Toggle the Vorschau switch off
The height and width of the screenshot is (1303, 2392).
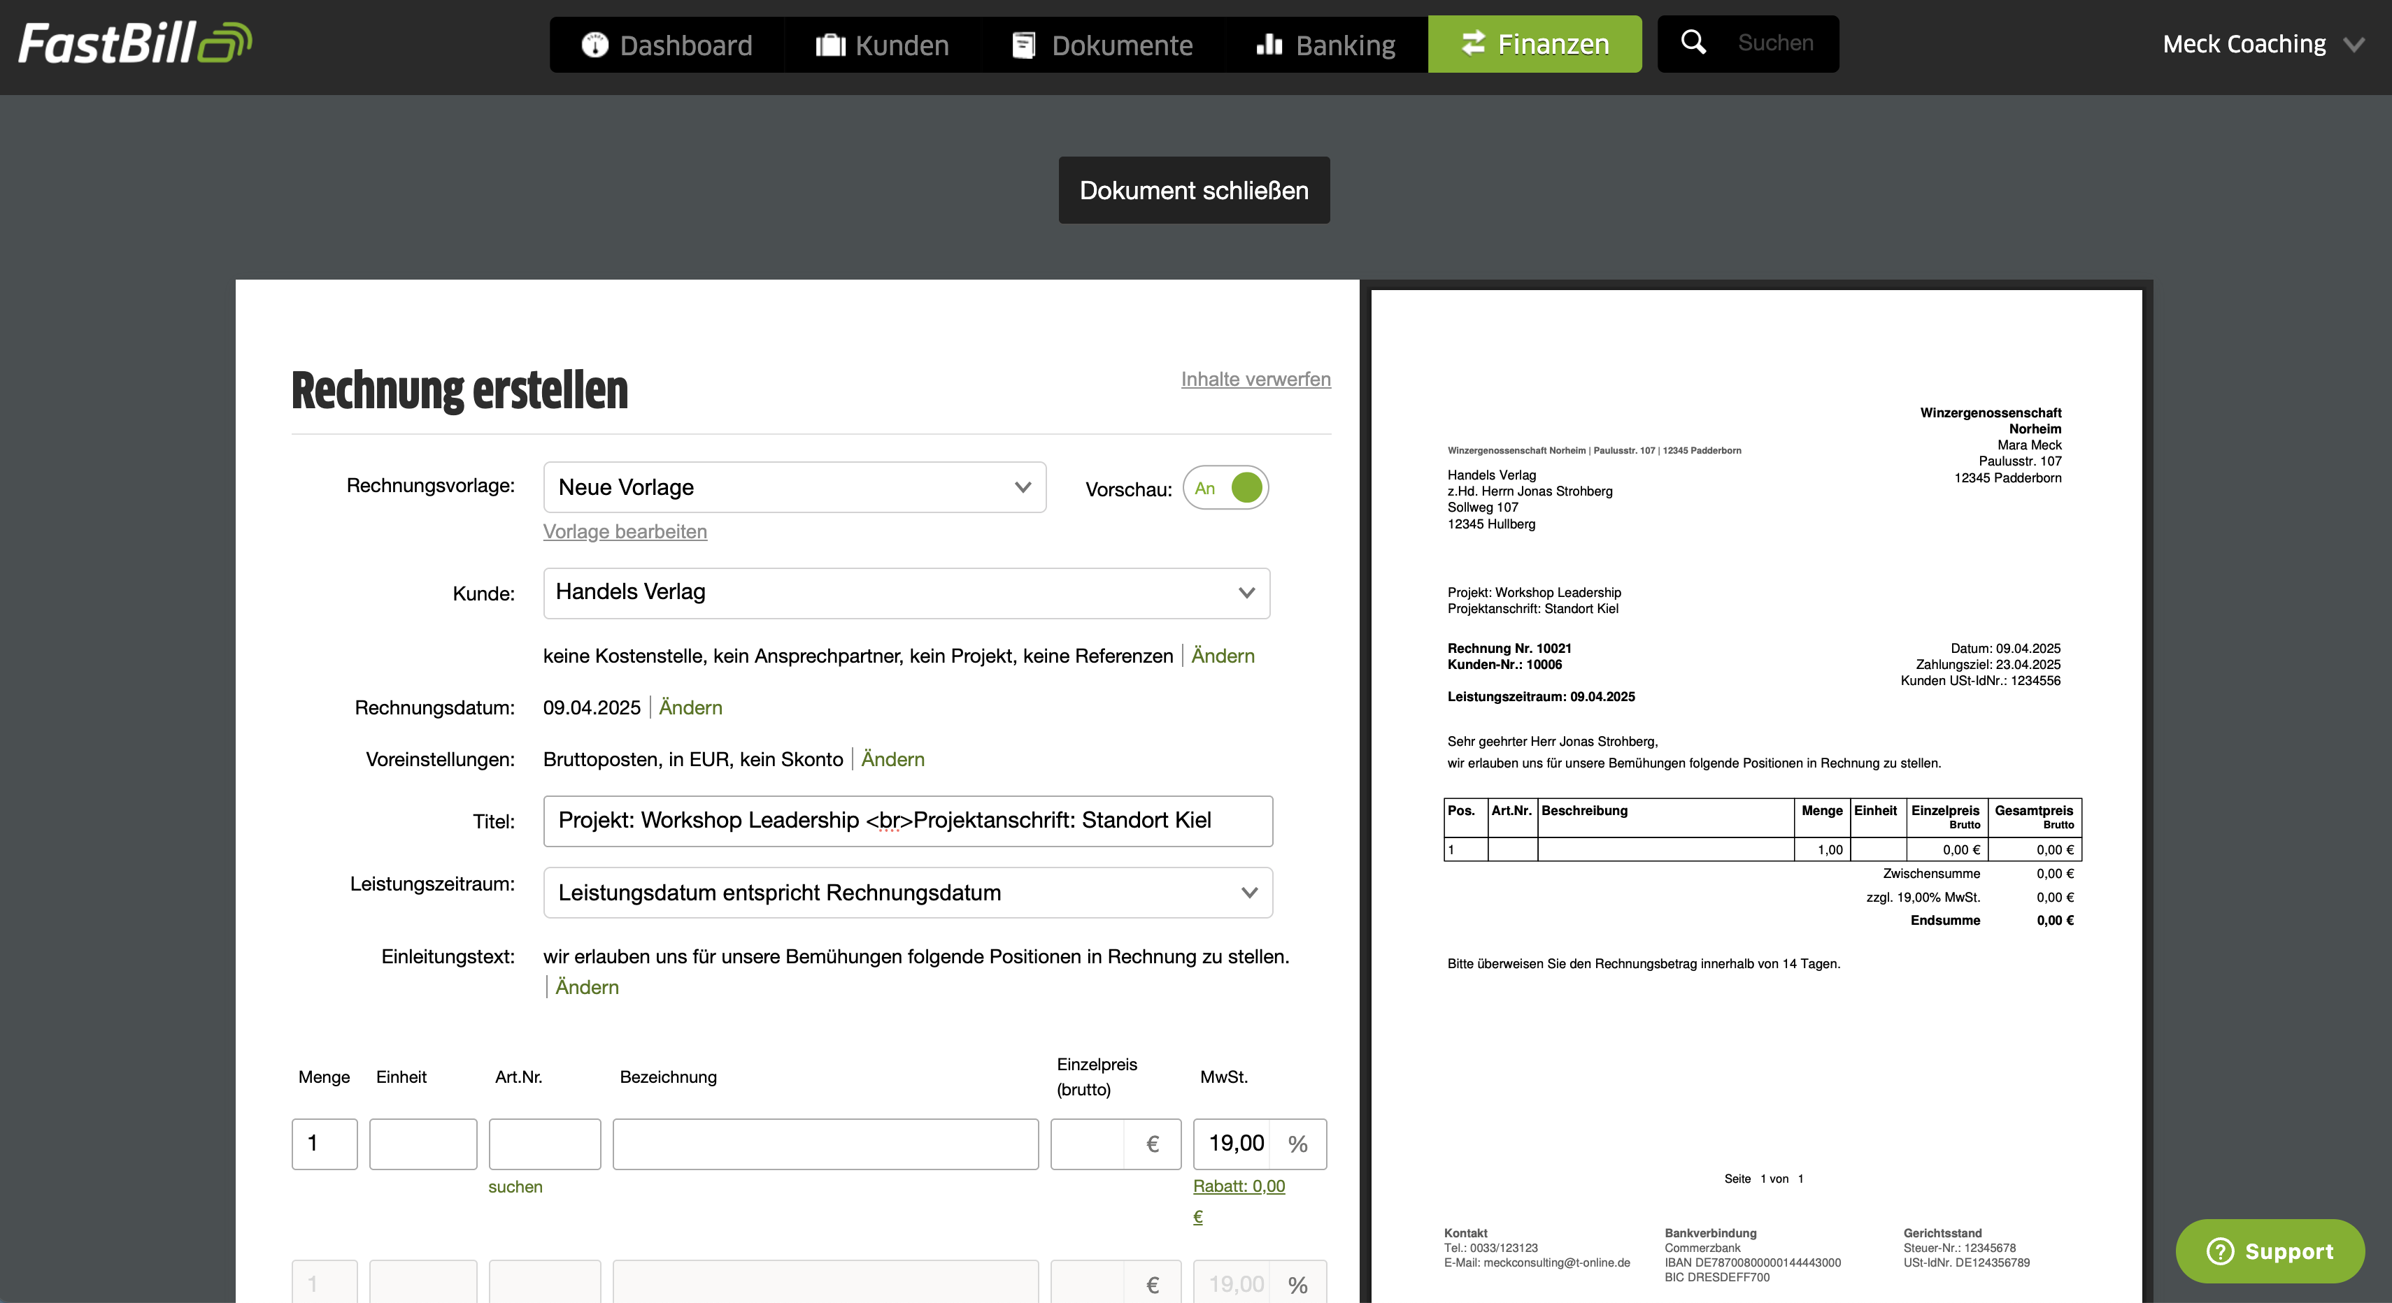(1225, 487)
